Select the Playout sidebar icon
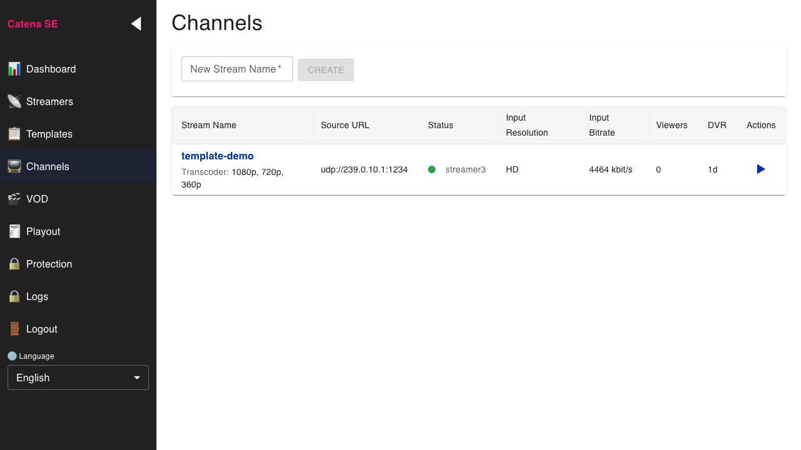This screenshot has width=801, height=450. pos(14,231)
